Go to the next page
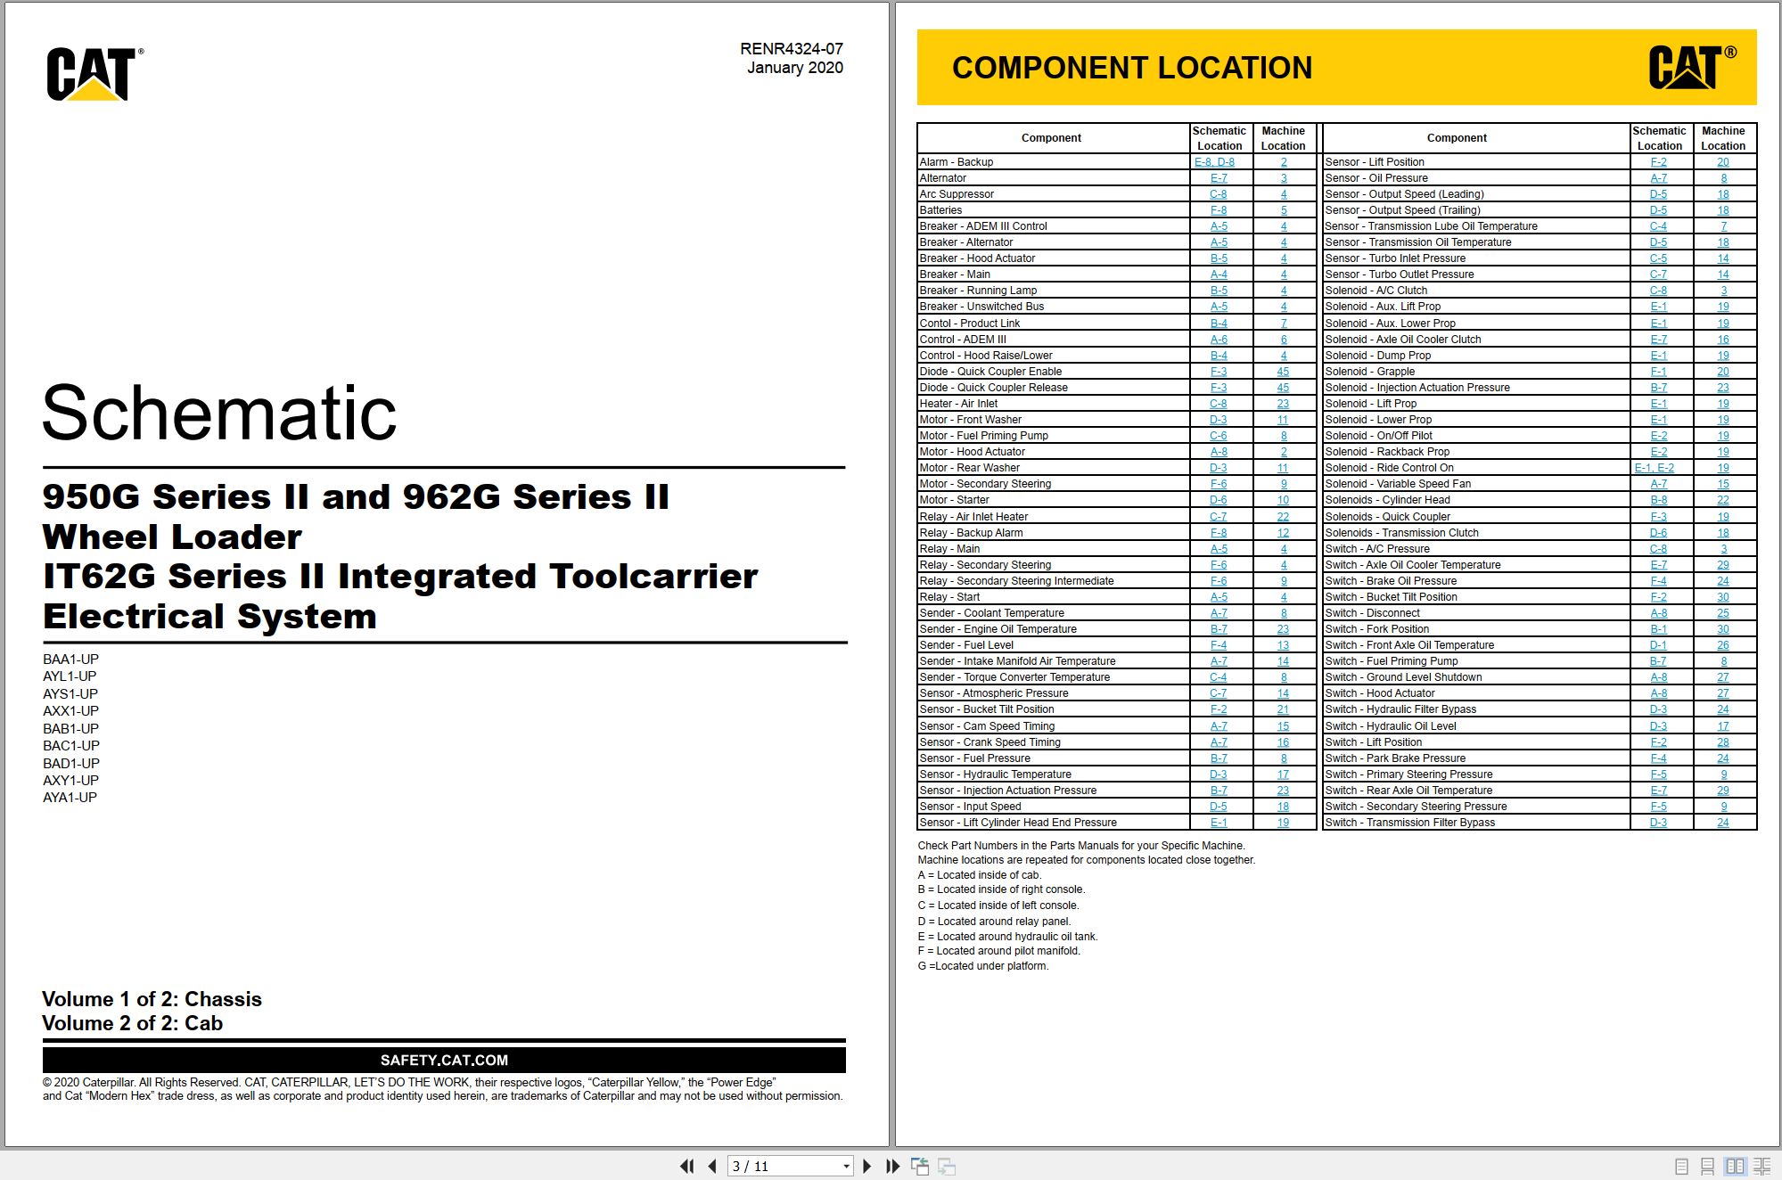1782x1180 pixels. [867, 1166]
